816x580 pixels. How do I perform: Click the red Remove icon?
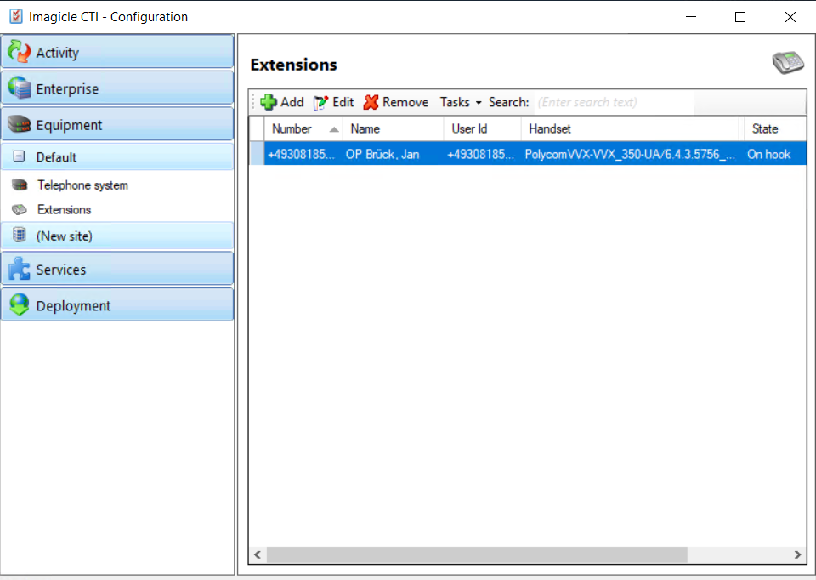coord(371,102)
